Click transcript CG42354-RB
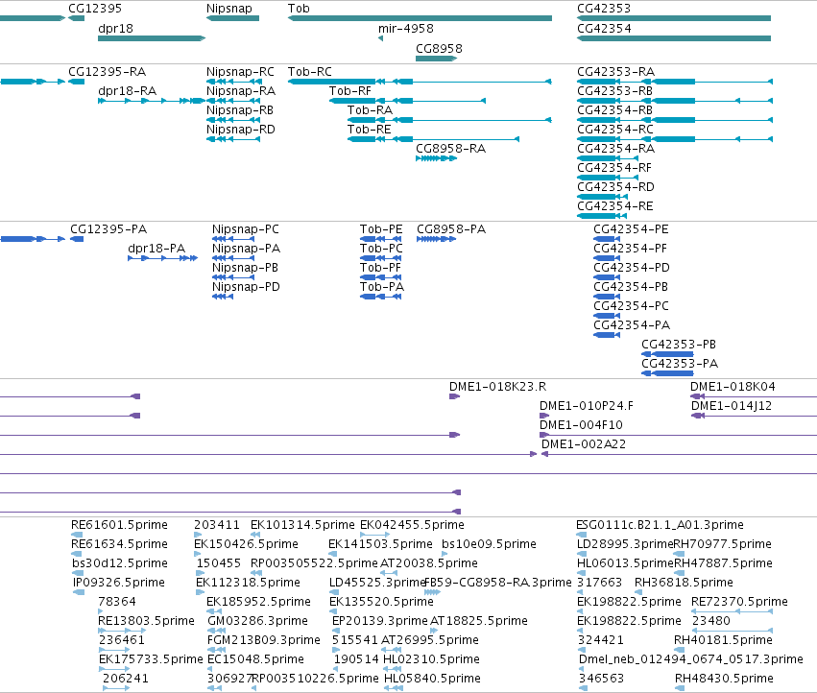817x693 pixels. click(614, 110)
